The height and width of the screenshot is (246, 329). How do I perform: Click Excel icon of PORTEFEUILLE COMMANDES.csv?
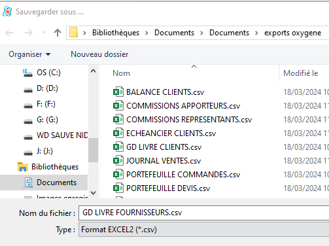(118, 174)
